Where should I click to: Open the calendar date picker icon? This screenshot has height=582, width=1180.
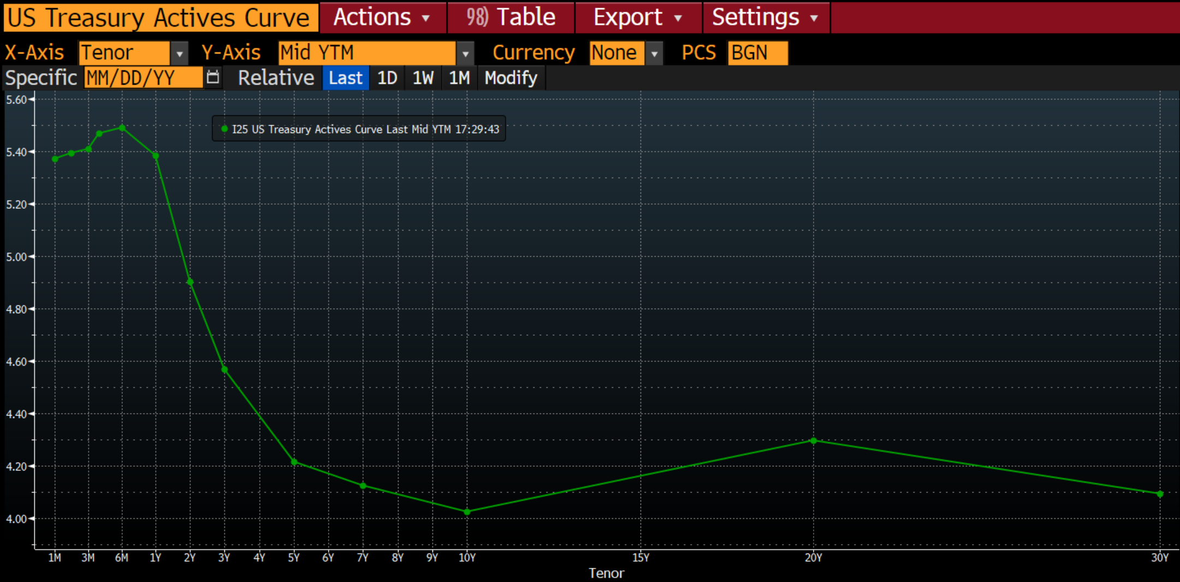pyautogui.click(x=213, y=78)
